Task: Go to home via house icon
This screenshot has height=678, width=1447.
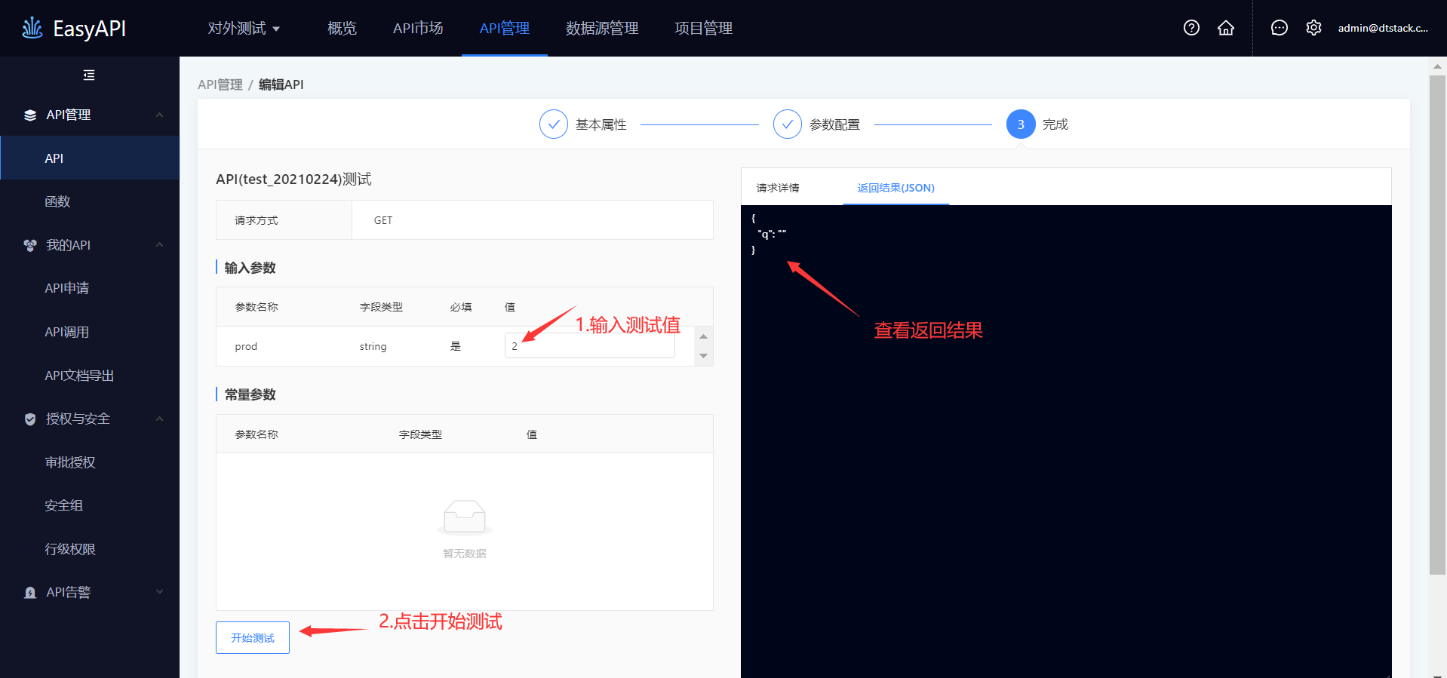Action: coord(1226,28)
